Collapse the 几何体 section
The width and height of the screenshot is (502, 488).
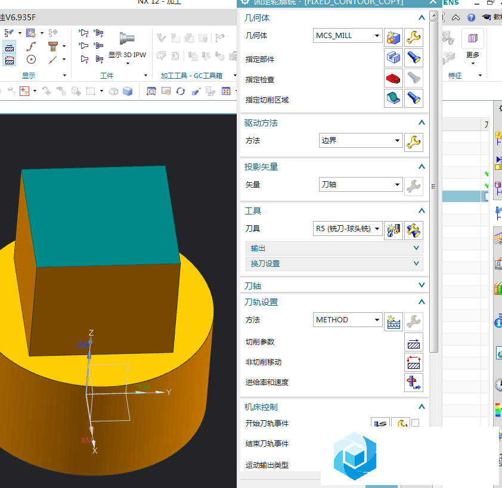422,18
